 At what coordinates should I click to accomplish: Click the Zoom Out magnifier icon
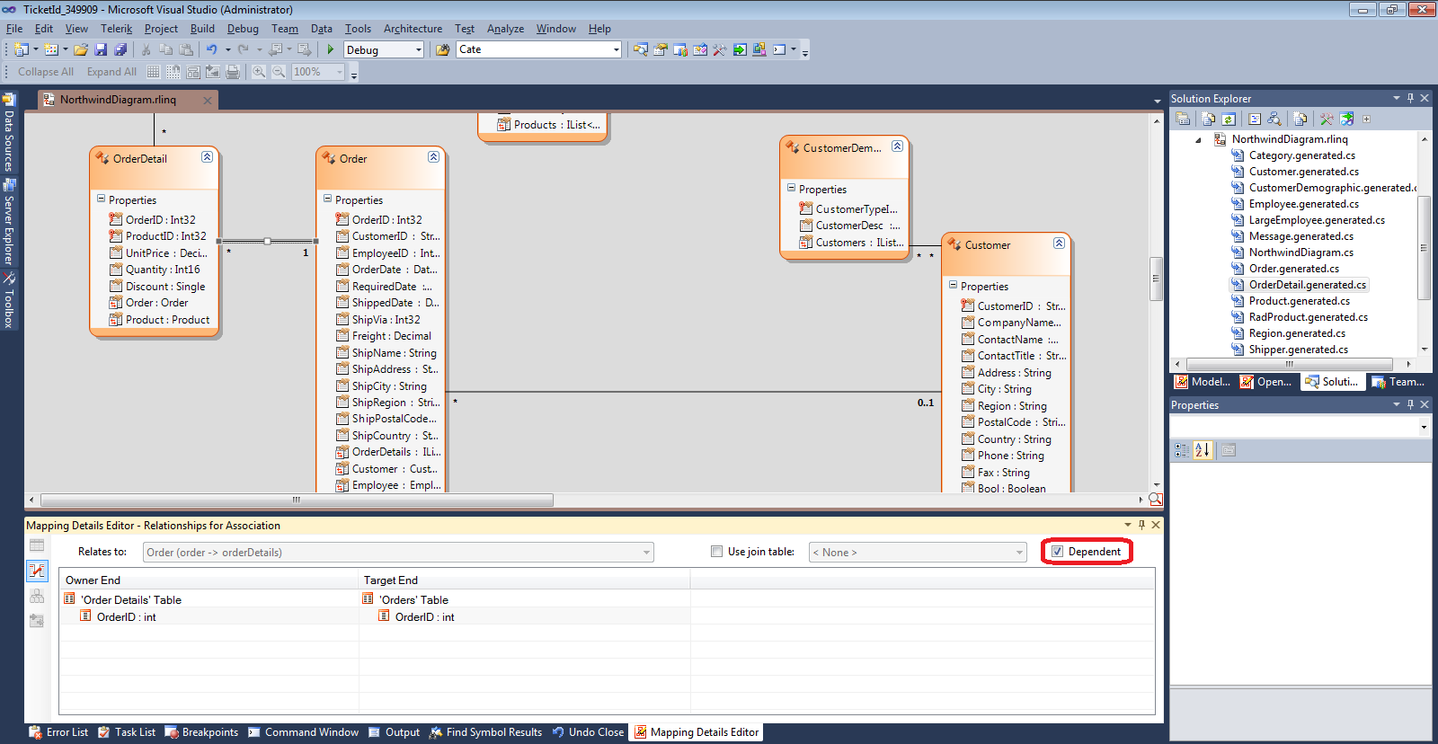click(x=279, y=72)
